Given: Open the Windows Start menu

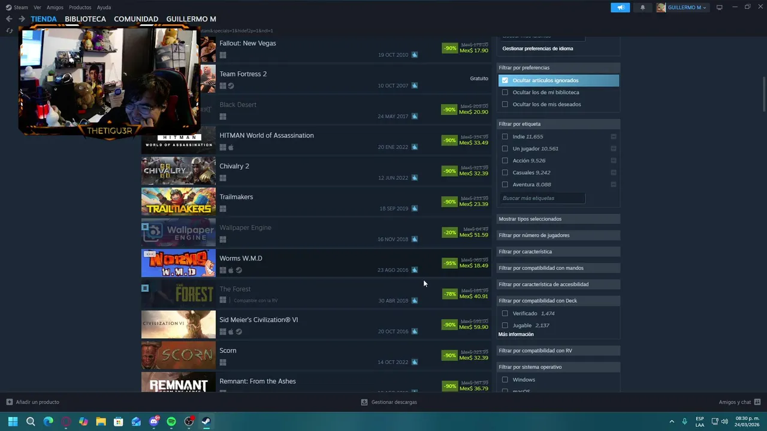Looking at the screenshot, I should (x=13, y=421).
